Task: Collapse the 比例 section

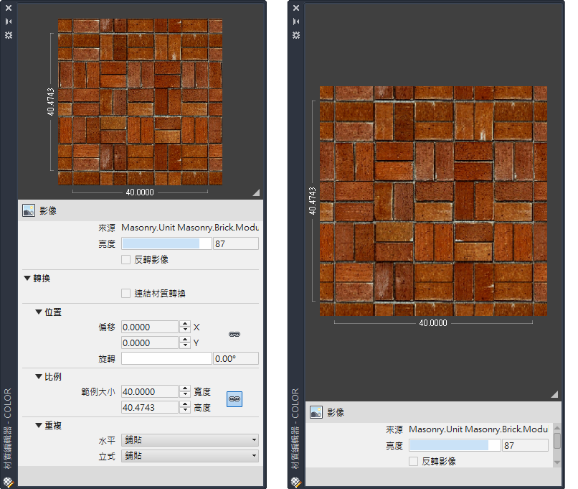Action: pyautogui.click(x=38, y=377)
